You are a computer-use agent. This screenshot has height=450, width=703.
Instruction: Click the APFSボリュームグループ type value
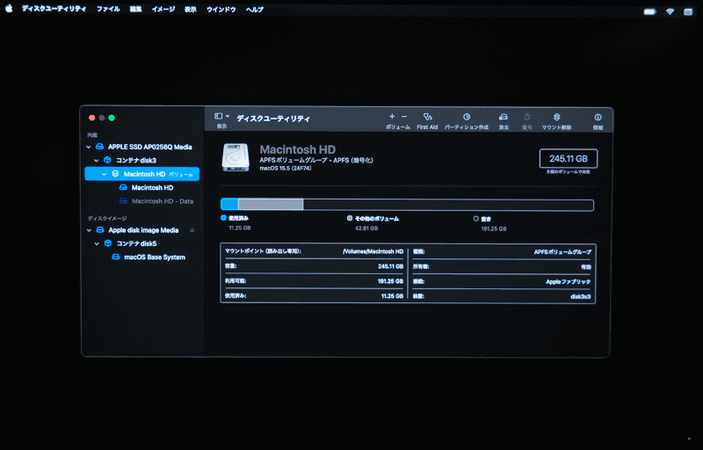click(562, 252)
